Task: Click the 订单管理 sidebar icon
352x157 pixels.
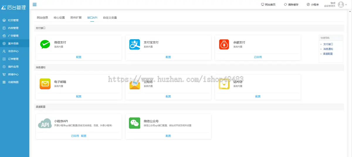Action: (x=4, y=59)
